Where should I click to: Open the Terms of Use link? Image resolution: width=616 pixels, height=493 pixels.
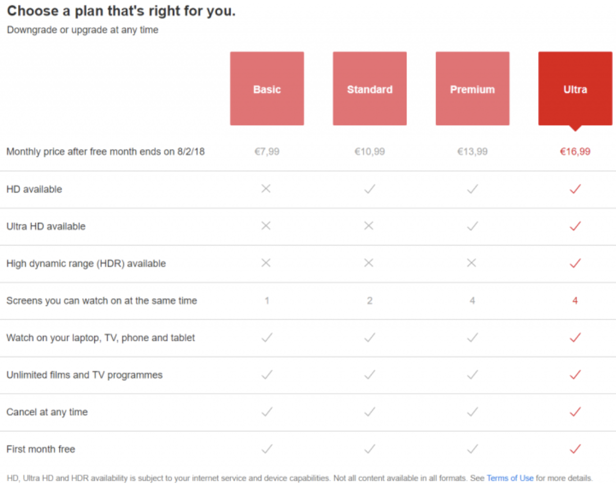[x=510, y=478]
